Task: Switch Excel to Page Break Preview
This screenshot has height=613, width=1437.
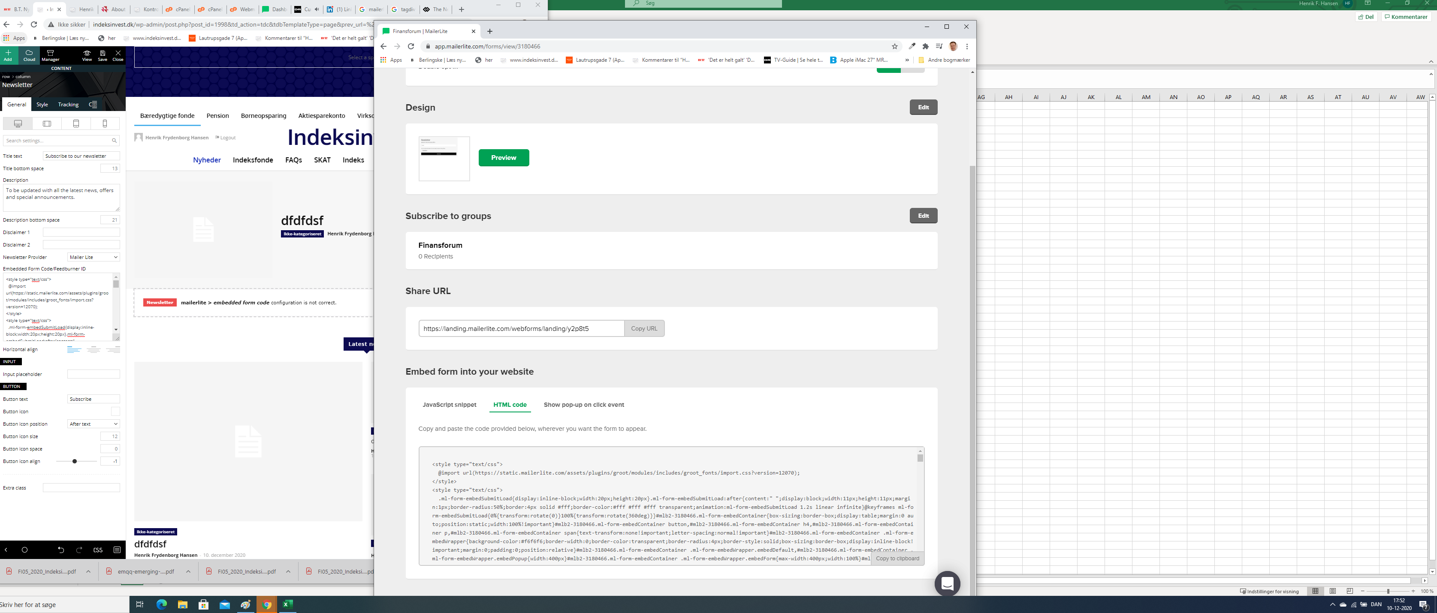Action: [1350, 591]
